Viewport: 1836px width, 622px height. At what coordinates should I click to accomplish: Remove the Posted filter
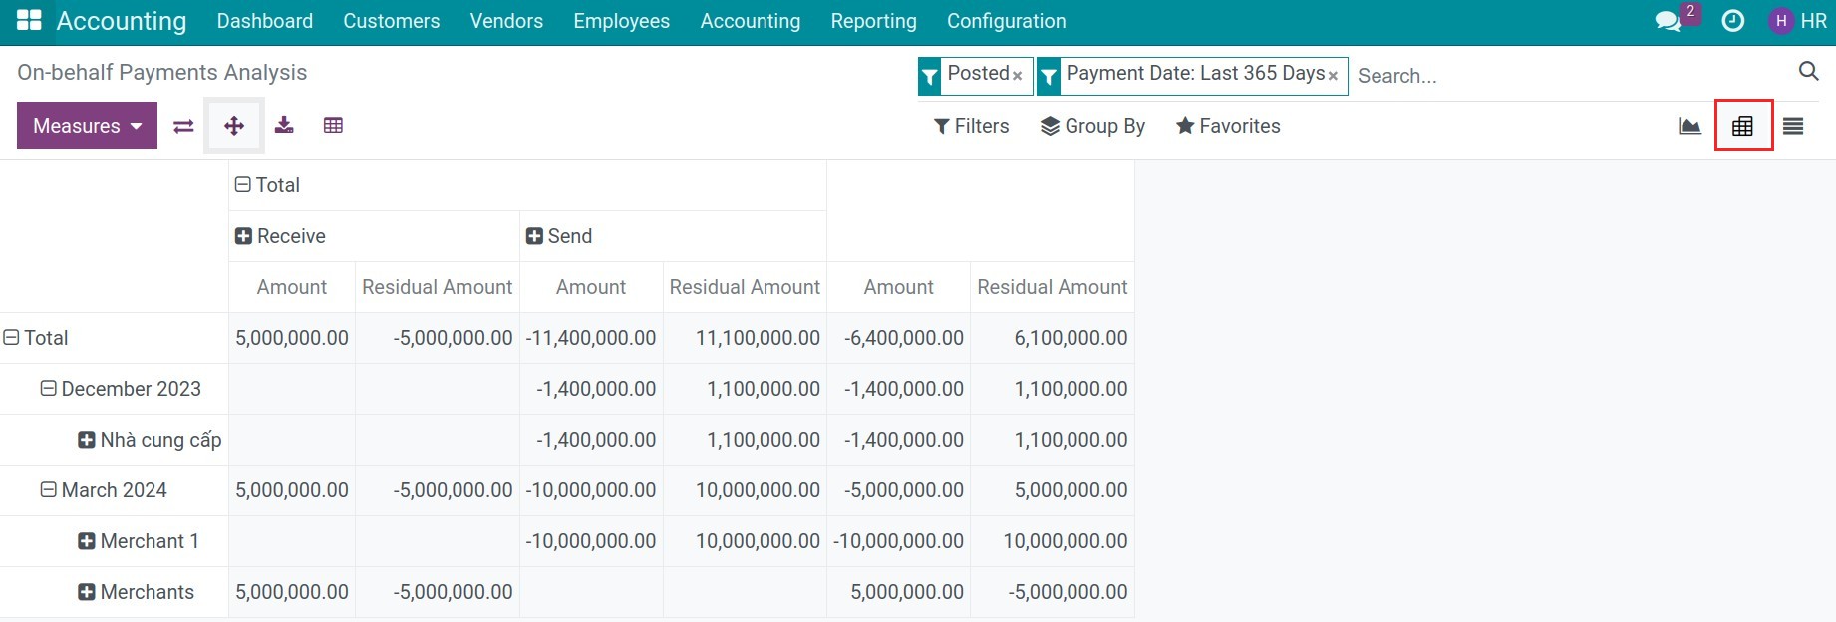[1018, 76]
